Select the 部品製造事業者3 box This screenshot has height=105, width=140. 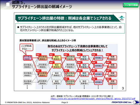click(43, 74)
